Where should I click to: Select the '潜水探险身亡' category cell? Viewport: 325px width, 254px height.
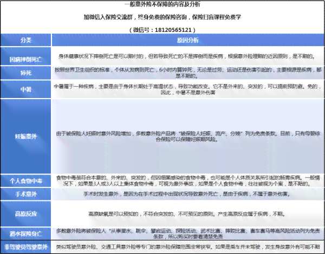[25, 234]
